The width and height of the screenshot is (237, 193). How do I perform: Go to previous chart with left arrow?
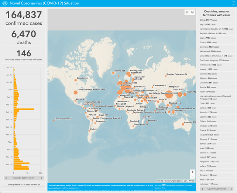(x=6, y=178)
